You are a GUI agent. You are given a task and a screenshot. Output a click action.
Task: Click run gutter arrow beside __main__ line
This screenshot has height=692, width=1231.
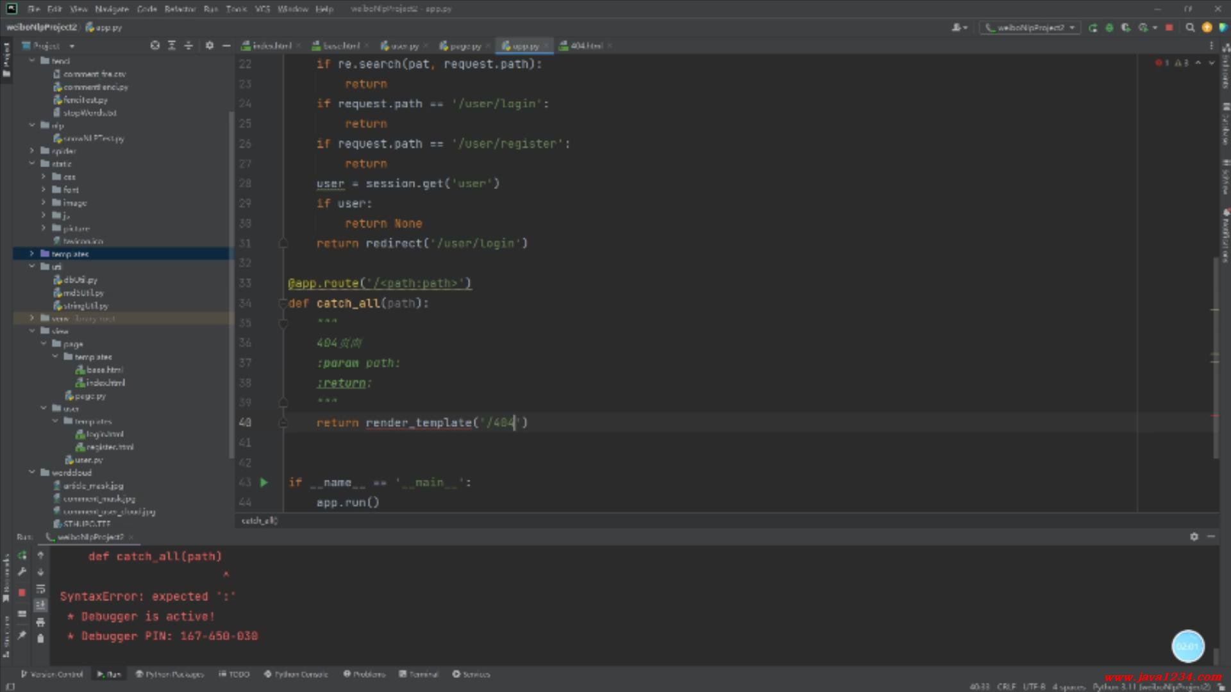tap(264, 482)
